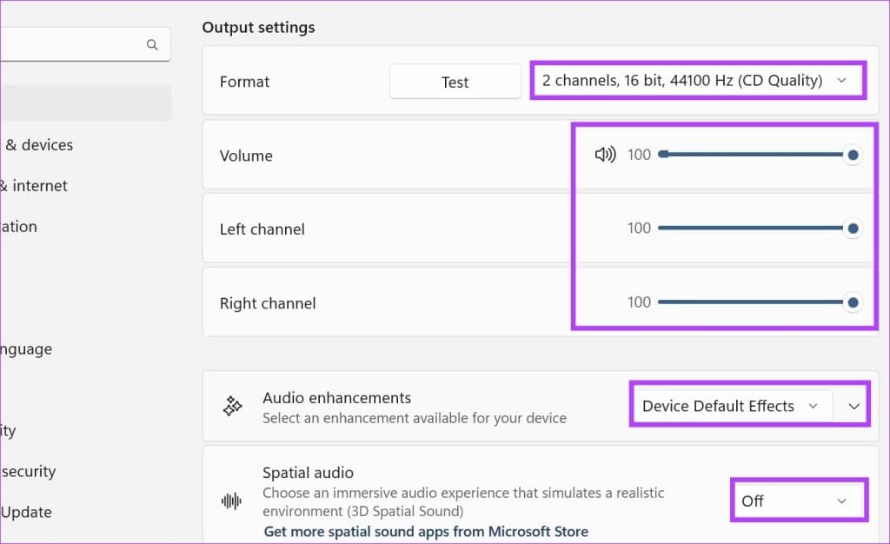This screenshot has width=890, height=544.
Task: Click the Volume slider handle
Action: click(x=853, y=155)
